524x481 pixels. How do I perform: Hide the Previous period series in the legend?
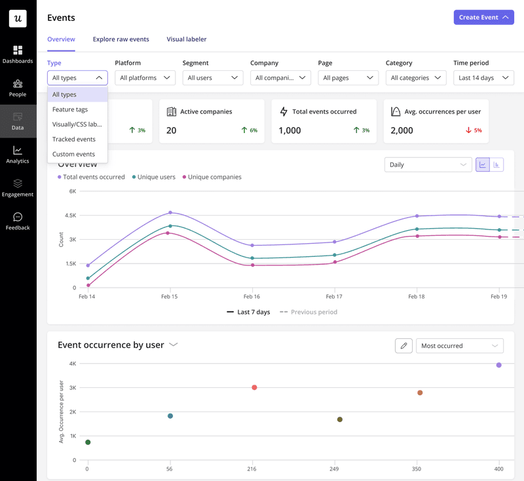(308, 312)
